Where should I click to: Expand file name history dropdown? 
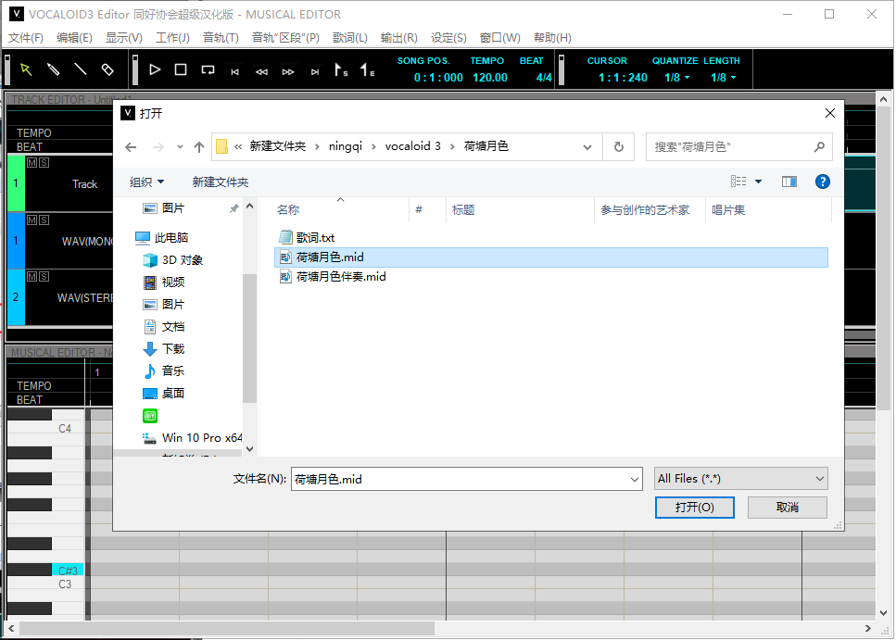[x=635, y=480]
